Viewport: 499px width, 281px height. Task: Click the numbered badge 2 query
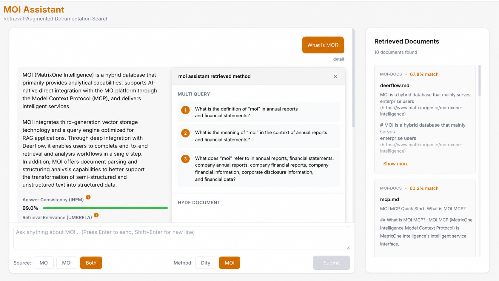point(185,133)
